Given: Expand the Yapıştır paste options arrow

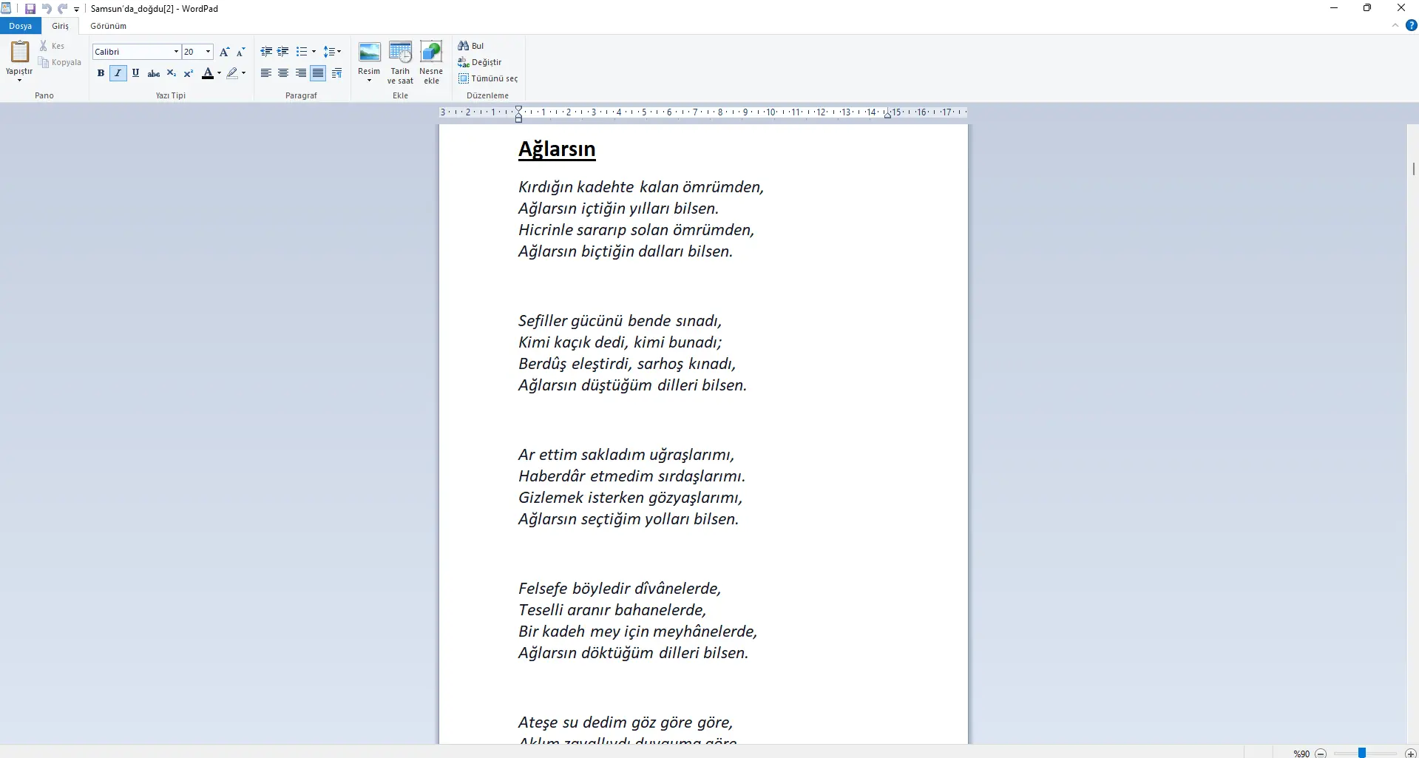Looking at the screenshot, I should [x=19, y=79].
